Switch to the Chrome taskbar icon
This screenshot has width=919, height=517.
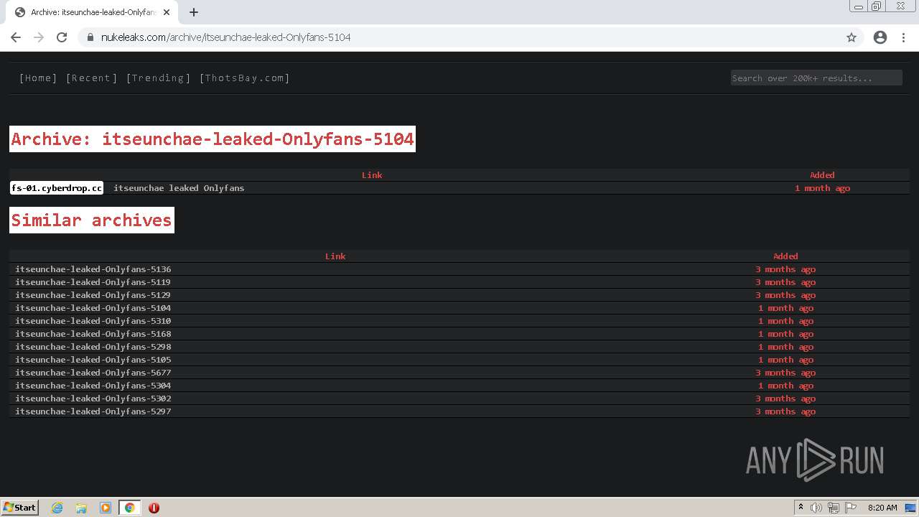pyautogui.click(x=130, y=508)
